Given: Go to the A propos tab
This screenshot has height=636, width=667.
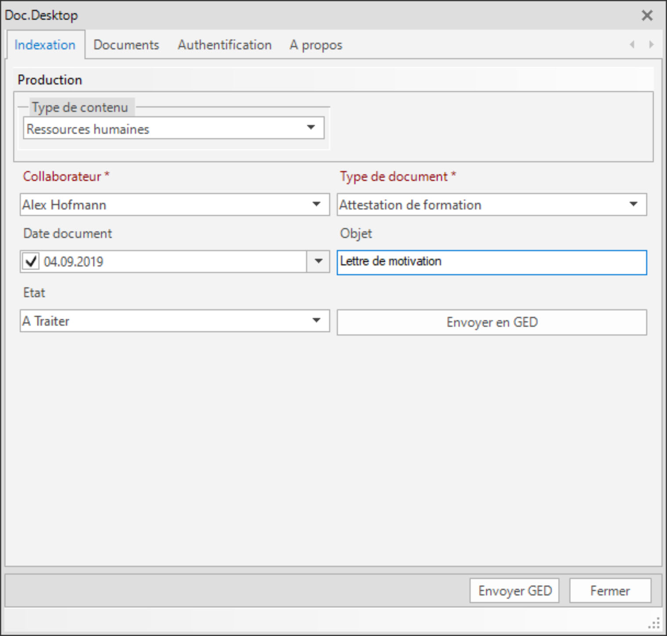Looking at the screenshot, I should coord(316,45).
